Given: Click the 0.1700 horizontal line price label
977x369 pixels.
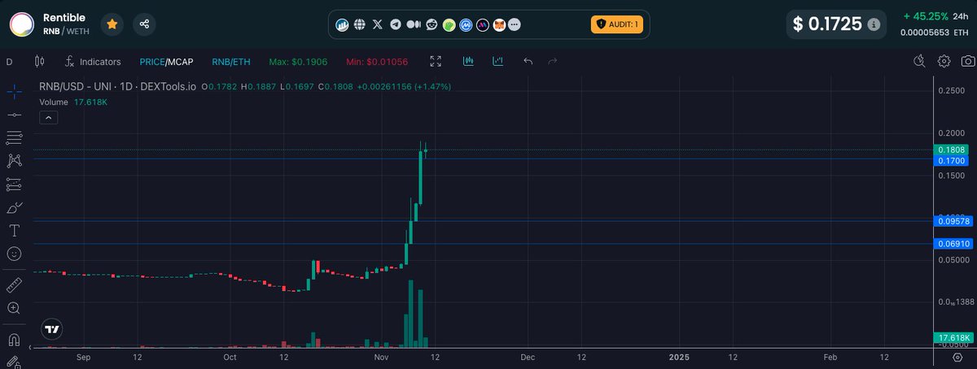Looking at the screenshot, I should point(952,161).
